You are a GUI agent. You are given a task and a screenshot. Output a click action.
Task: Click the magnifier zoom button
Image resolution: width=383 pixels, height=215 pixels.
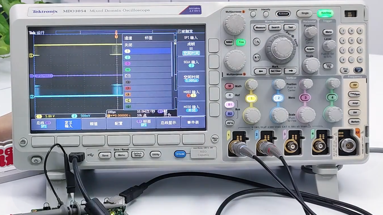pos(256,42)
